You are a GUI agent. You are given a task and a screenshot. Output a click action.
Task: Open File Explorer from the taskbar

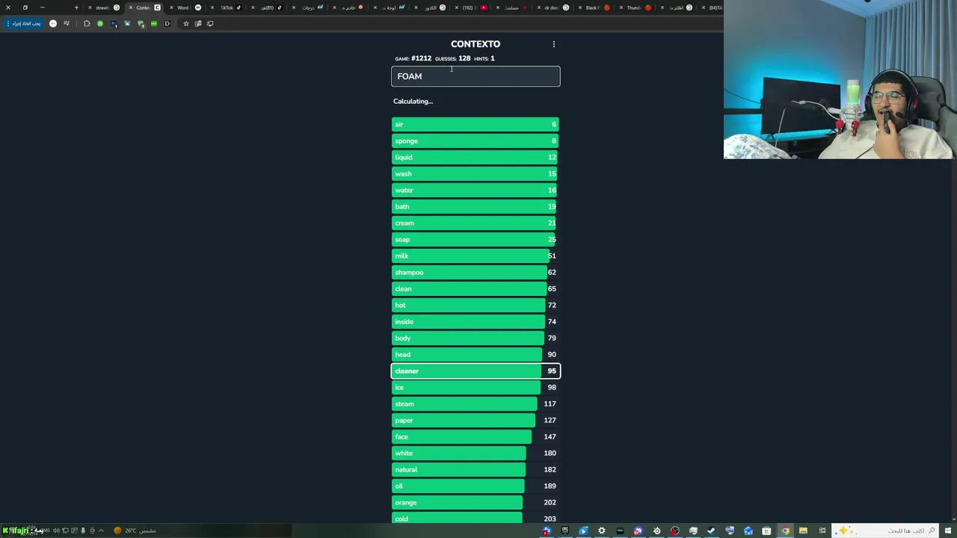coord(803,531)
